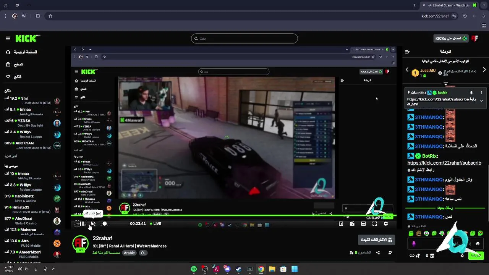Open Hmista35 recommended channel
The width and height of the screenshot is (489, 275).
tap(32, 210)
